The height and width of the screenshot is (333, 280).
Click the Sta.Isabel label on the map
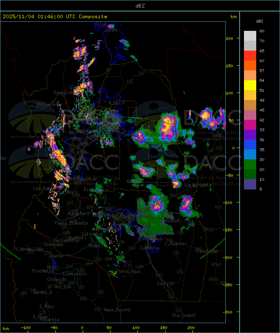(183, 315)
